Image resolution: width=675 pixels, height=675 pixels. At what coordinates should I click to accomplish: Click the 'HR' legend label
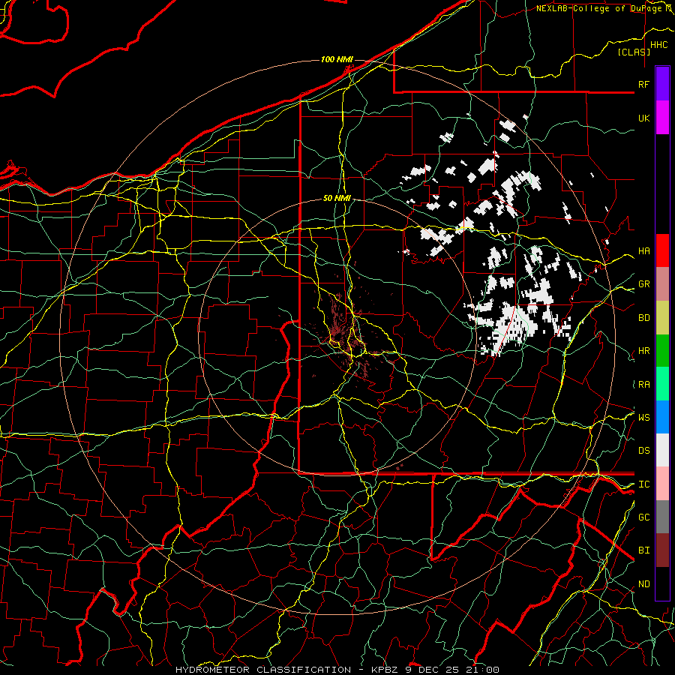(643, 351)
